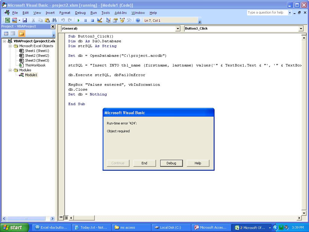
Task: Switch to Full Module View in code window
Action: click(x=66, y=217)
